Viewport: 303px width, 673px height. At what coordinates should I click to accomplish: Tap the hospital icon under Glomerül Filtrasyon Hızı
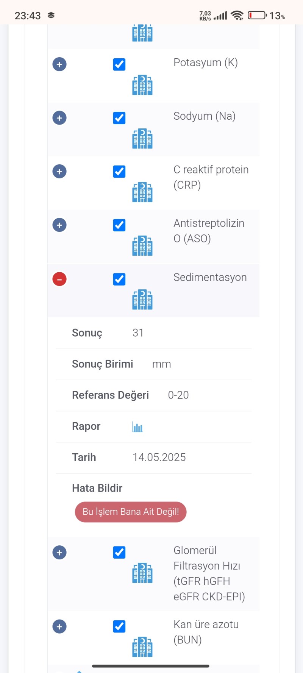coord(142,573)
